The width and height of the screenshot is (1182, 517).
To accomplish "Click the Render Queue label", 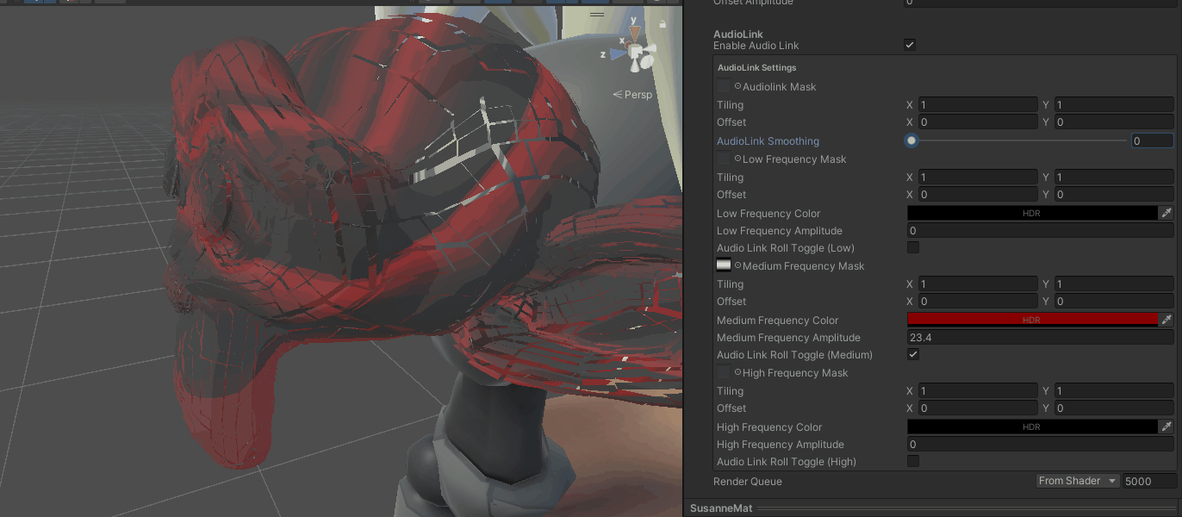I will pos(748,482).
